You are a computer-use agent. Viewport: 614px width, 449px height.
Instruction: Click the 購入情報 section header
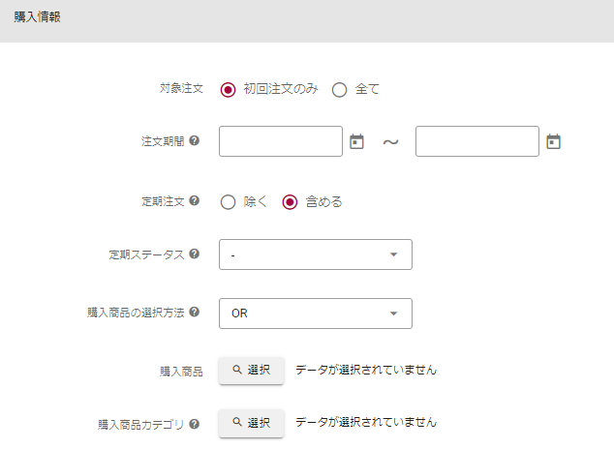coord(37,17)
